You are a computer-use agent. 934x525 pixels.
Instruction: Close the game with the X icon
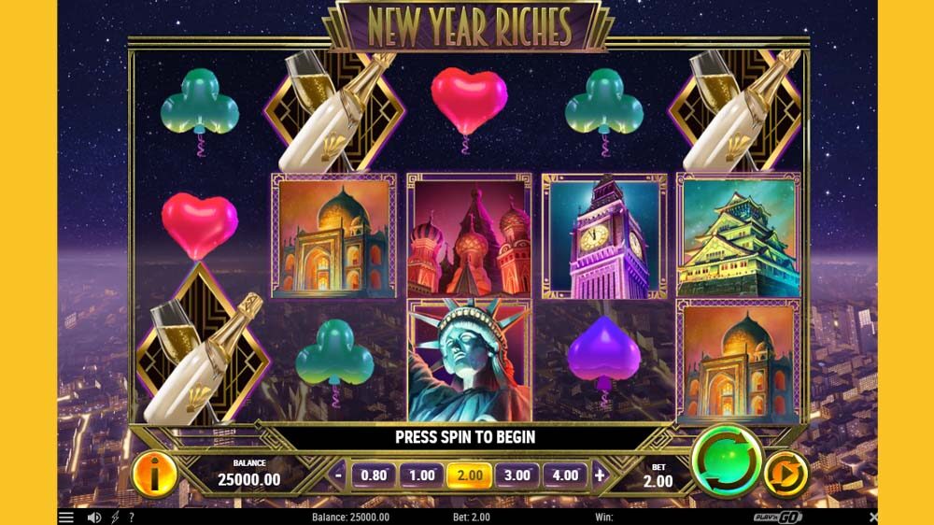(872, 518)
